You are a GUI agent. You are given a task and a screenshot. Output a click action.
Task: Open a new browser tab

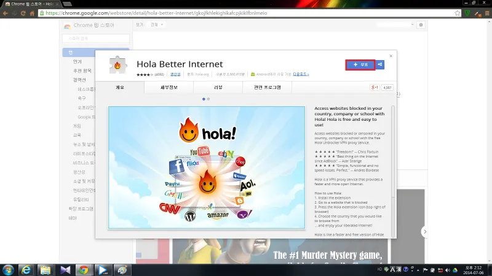(67, 4)
